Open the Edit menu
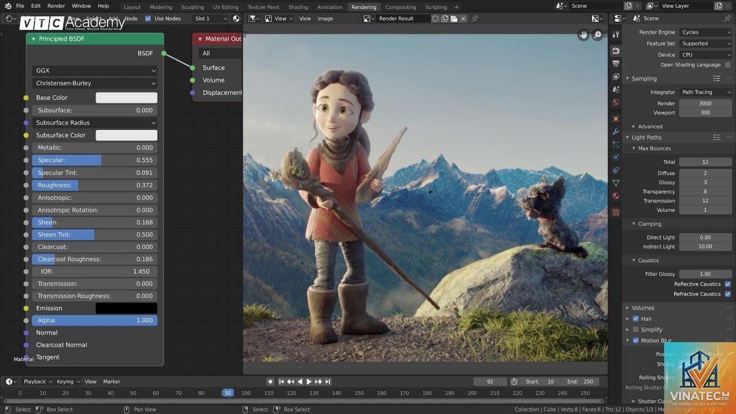Image resolution: width=736 pixels, height=414 pixels. [x=36, y=6]
